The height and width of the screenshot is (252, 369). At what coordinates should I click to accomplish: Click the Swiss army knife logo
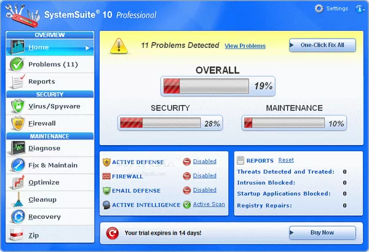(22, 16)
